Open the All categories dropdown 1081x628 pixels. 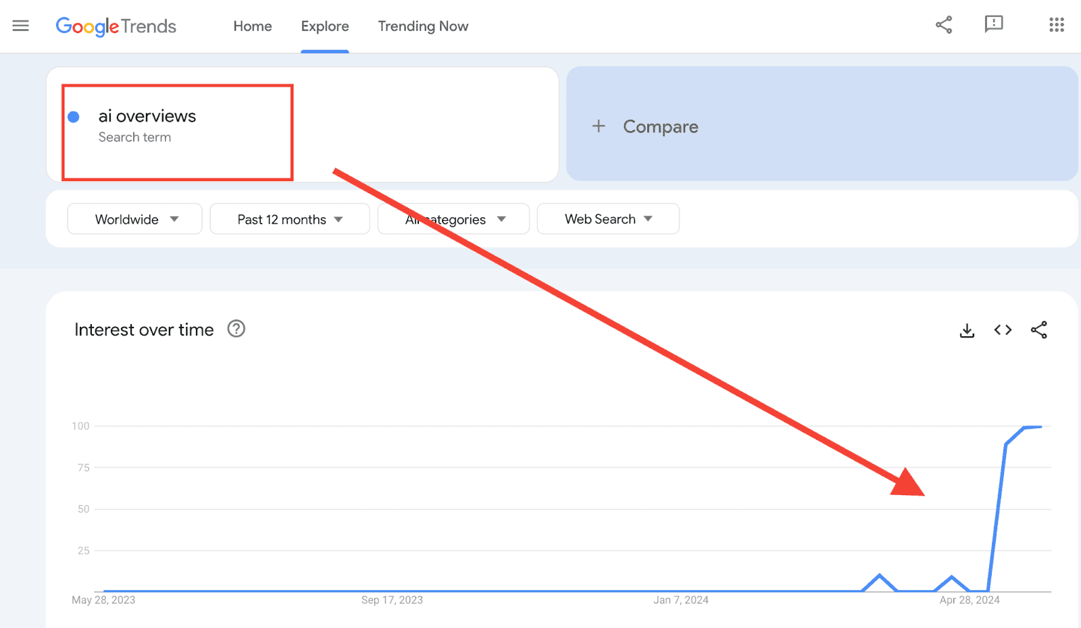[x=453, y=219]
